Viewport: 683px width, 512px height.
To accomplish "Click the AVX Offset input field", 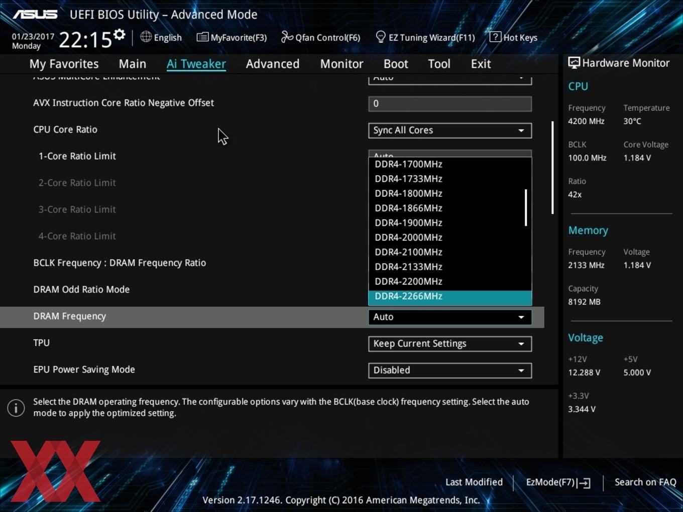I will [x=450, y=104].
